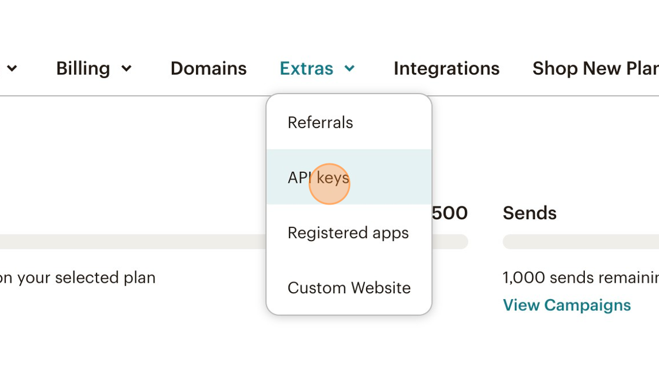Viewport: 659px width, 368px height.
Task: Expand the cut-off chevron left of Billing
Action: click(x=12, y=69)
